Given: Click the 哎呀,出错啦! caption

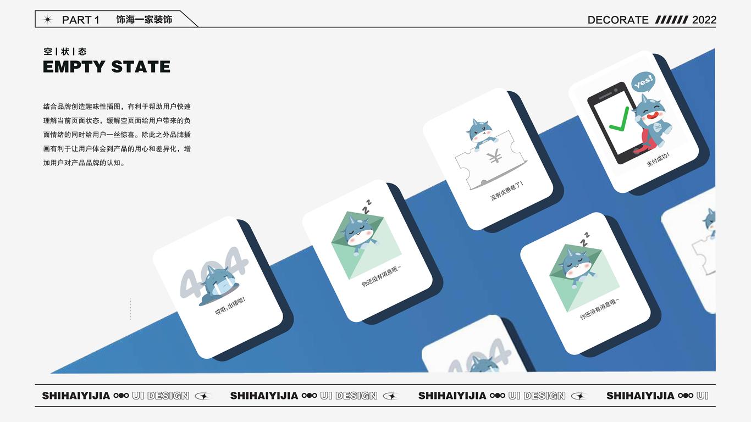Looking at the screenshot, I should tap(230, 307).
